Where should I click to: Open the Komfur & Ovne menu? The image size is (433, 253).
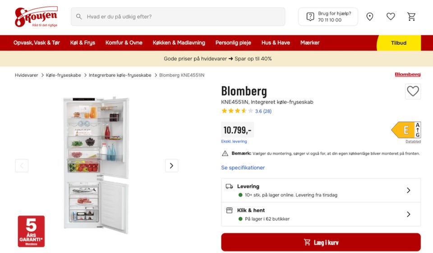(124, 43)
